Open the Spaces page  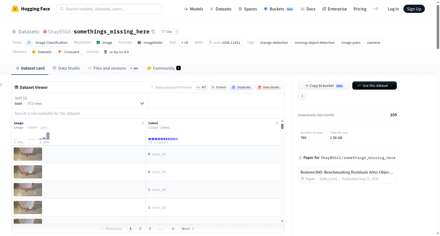click(248, 9)
